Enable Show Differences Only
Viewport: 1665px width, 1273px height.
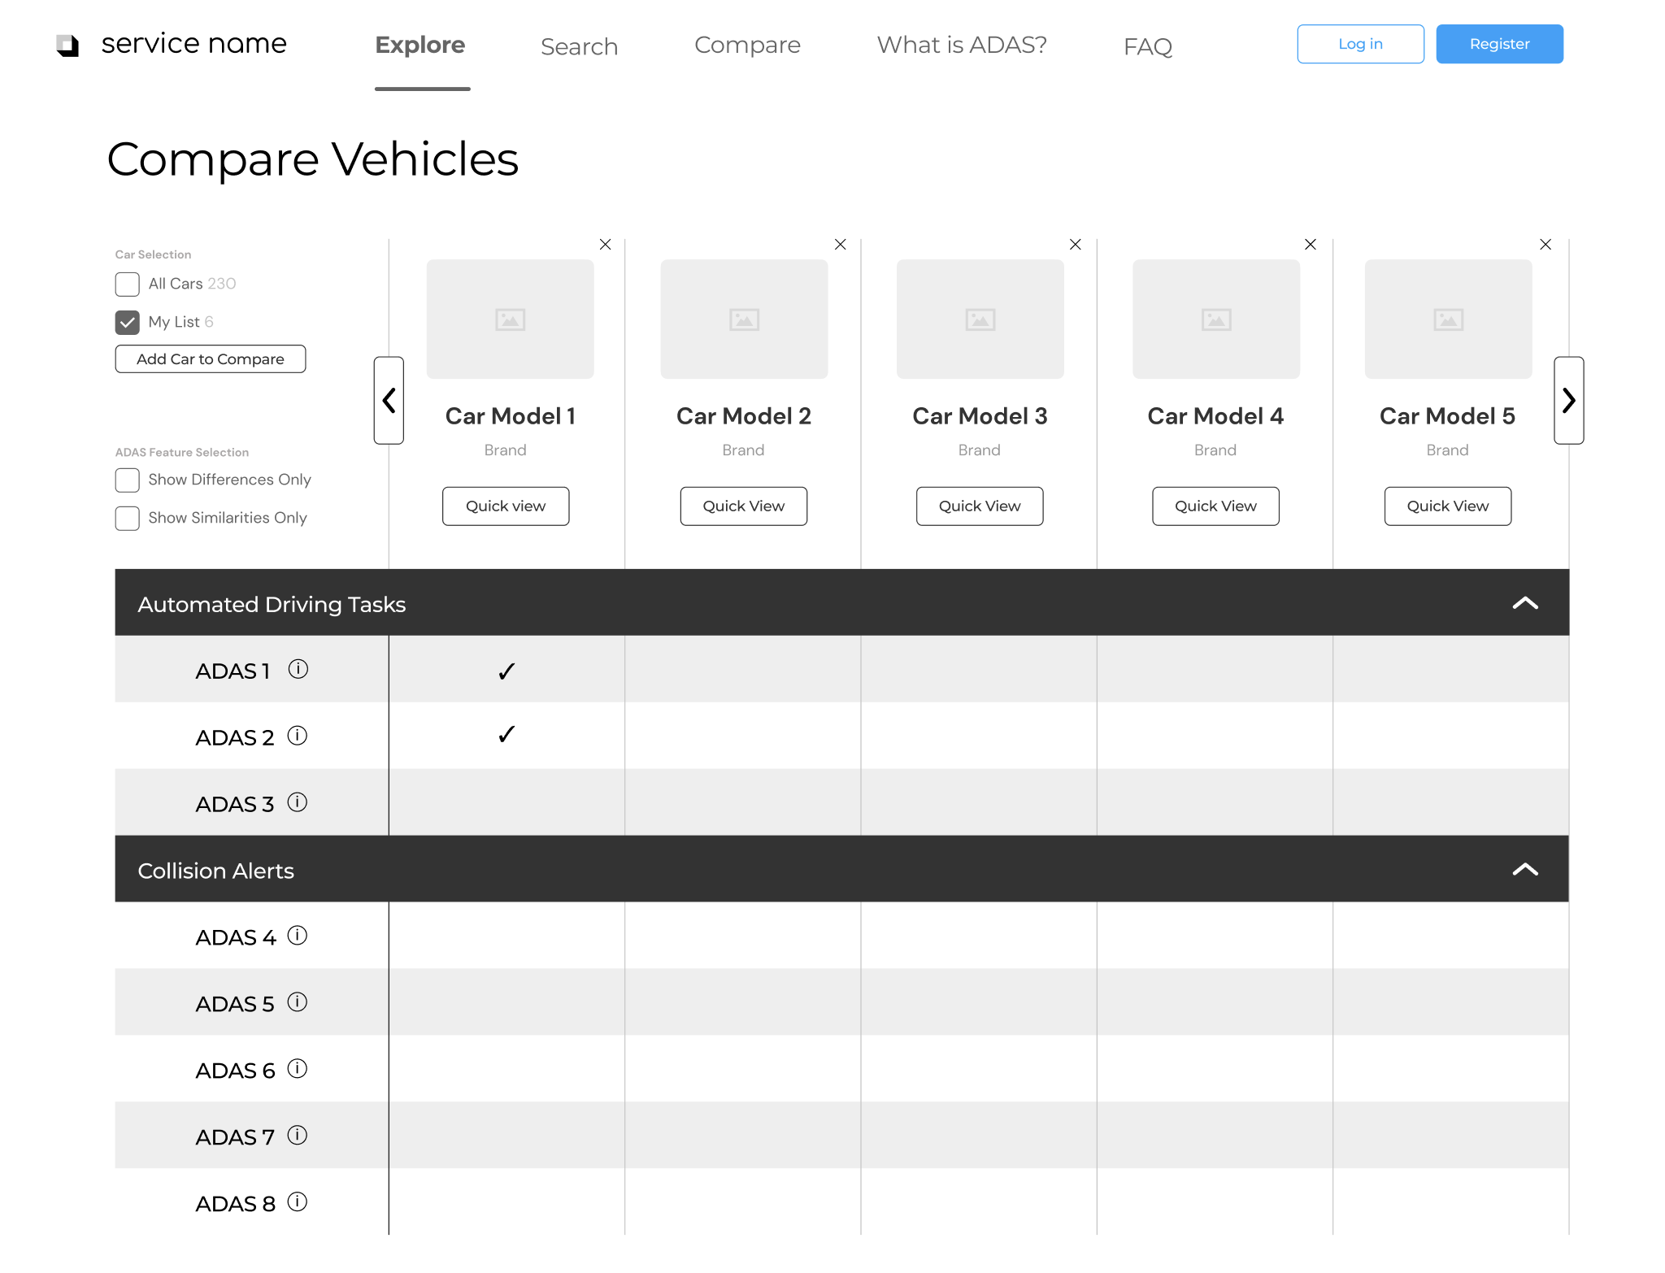click(x=127, y=480)
